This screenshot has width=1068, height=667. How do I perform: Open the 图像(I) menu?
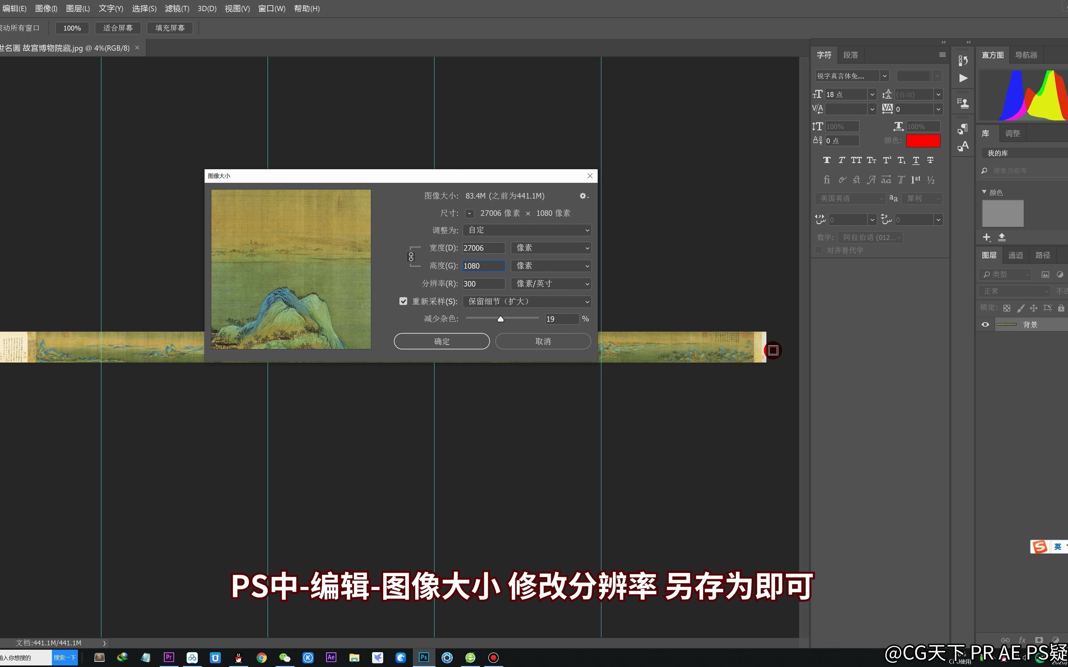click(x=46, y=8)
